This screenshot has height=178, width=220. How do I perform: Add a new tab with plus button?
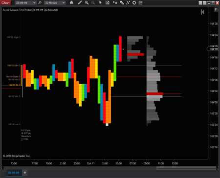[25, 173]
